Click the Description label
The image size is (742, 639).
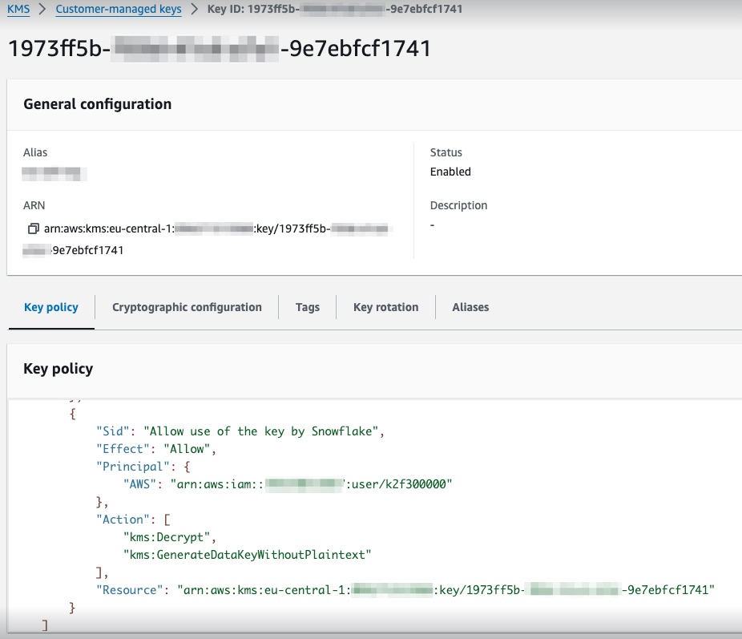click(458, 205)
